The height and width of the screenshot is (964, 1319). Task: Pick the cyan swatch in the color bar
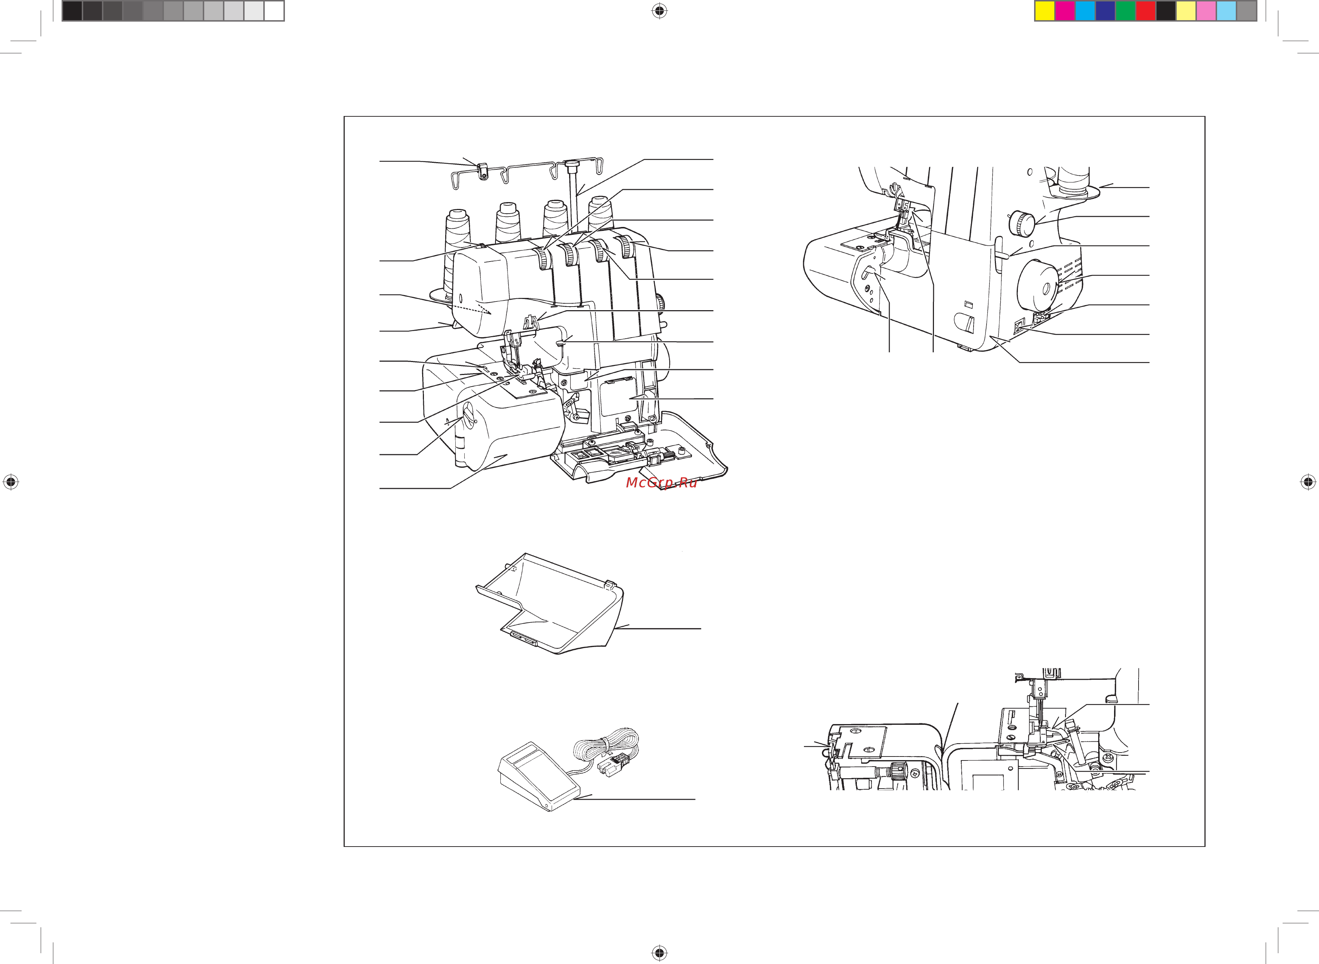pyautogui.click(x=1085, y=11)
